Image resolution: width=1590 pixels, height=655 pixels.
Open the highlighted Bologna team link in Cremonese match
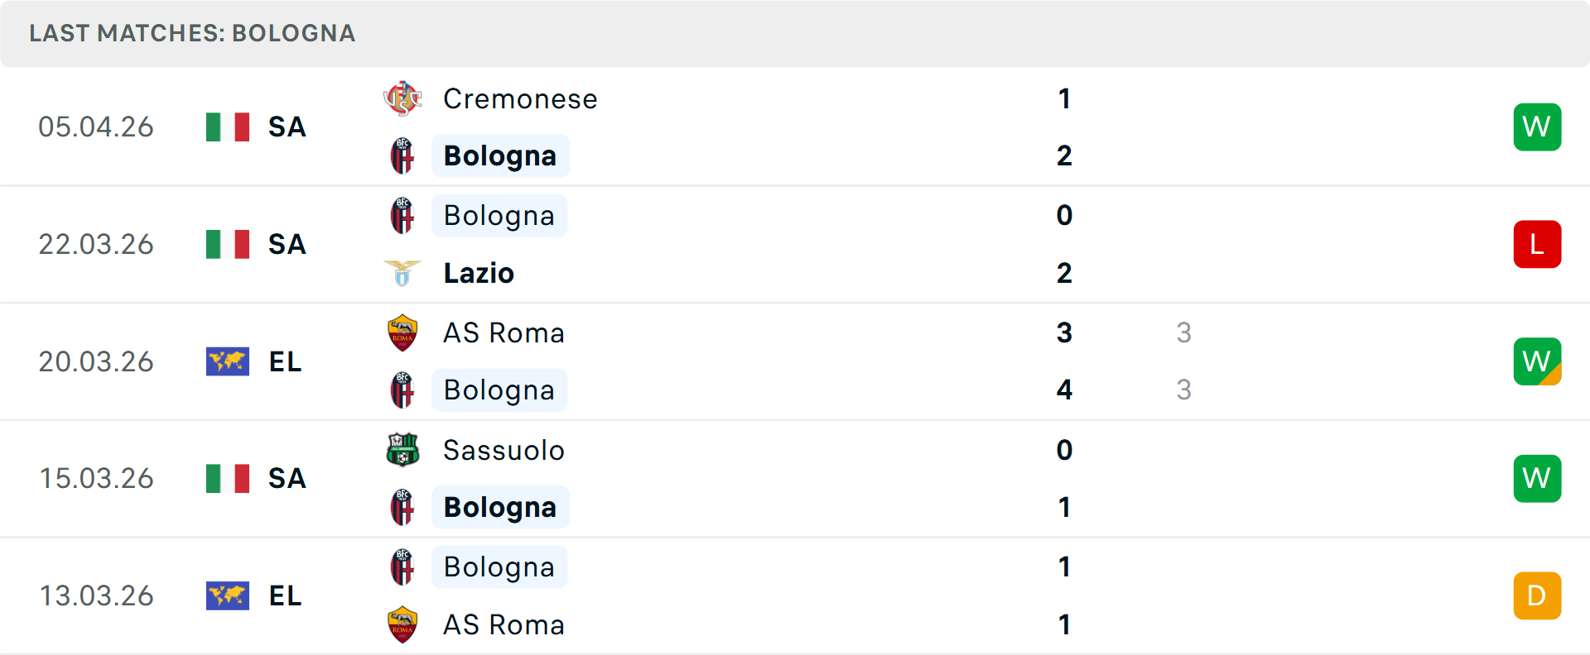pyautogui.click(x=500, y=155)
